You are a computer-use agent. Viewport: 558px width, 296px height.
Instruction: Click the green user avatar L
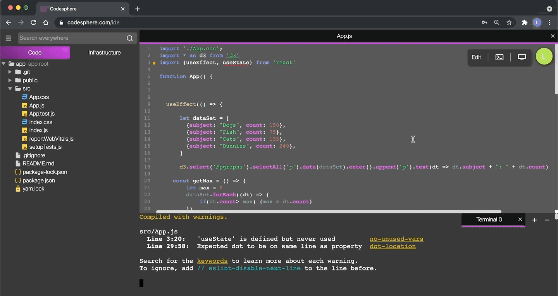pyautogui.click(x=544, y=56)
